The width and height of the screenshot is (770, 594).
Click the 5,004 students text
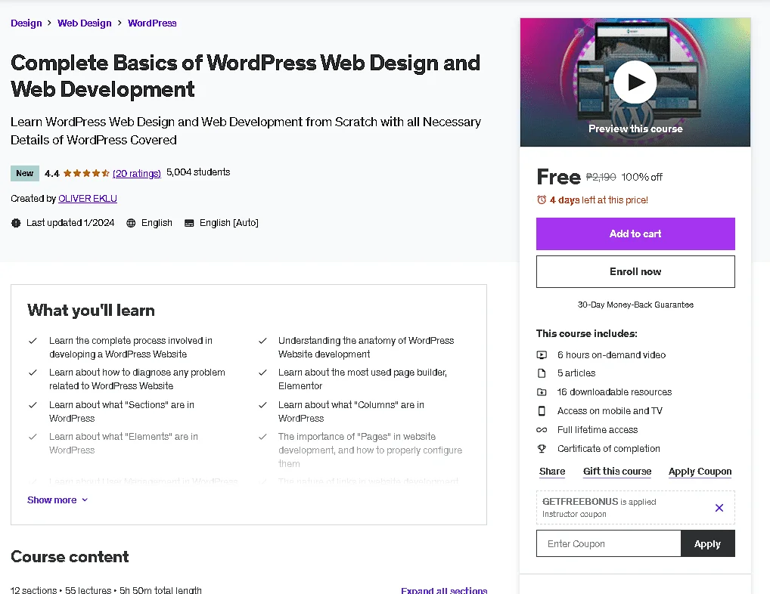(198, 172)
